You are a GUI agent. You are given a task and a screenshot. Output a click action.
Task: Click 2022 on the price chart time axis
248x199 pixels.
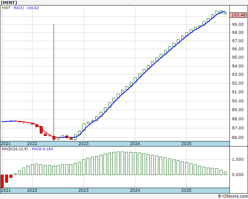(x=32, y=144)
